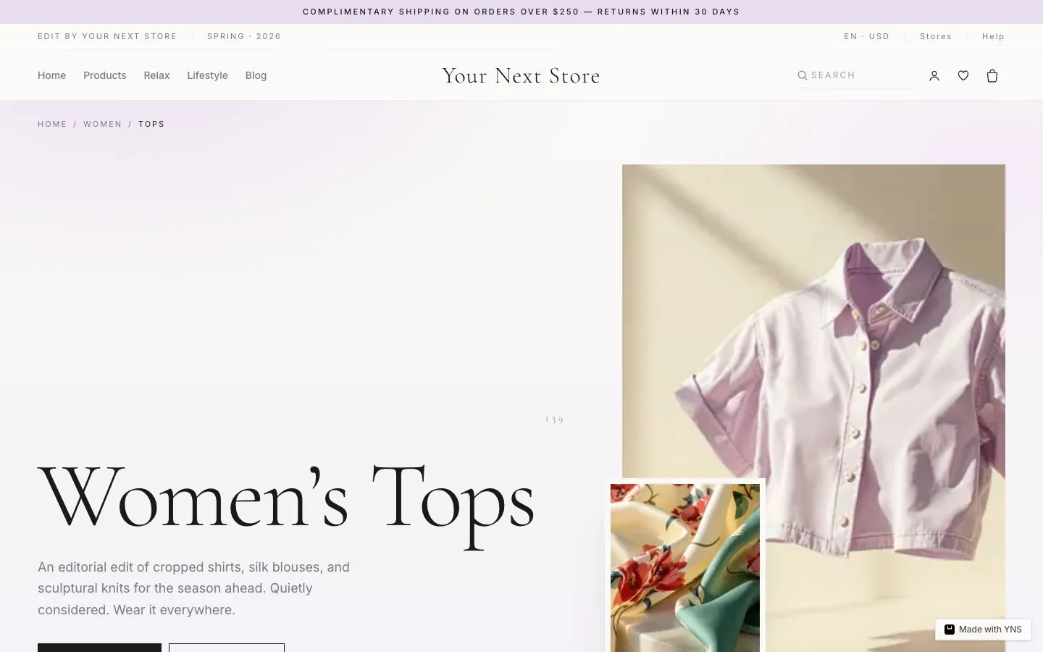The height and width of the screenshot is (652, 1043).
Task: Click the complimentary shipping announcement banner
Action: [x=521, y=12]
